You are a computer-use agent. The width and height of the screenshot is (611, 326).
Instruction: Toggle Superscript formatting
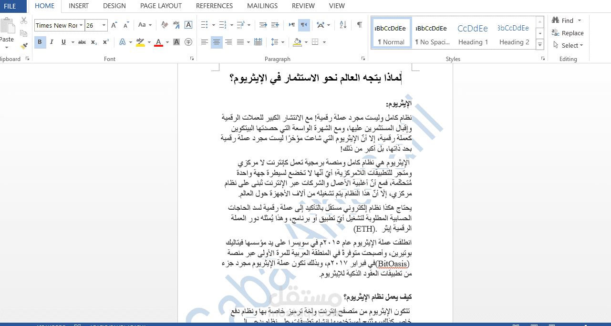pyautogui.click(x=106, y=42)
